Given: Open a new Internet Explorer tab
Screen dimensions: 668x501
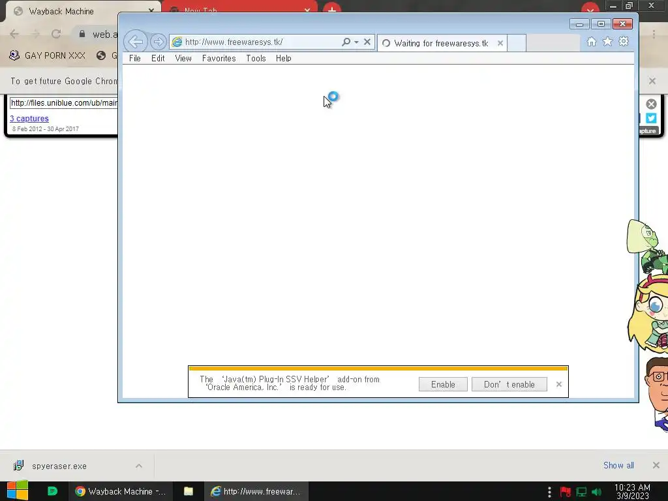Looking at the screenshot, I should 517,43.
